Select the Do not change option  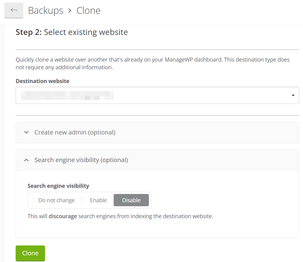(56, 200)
